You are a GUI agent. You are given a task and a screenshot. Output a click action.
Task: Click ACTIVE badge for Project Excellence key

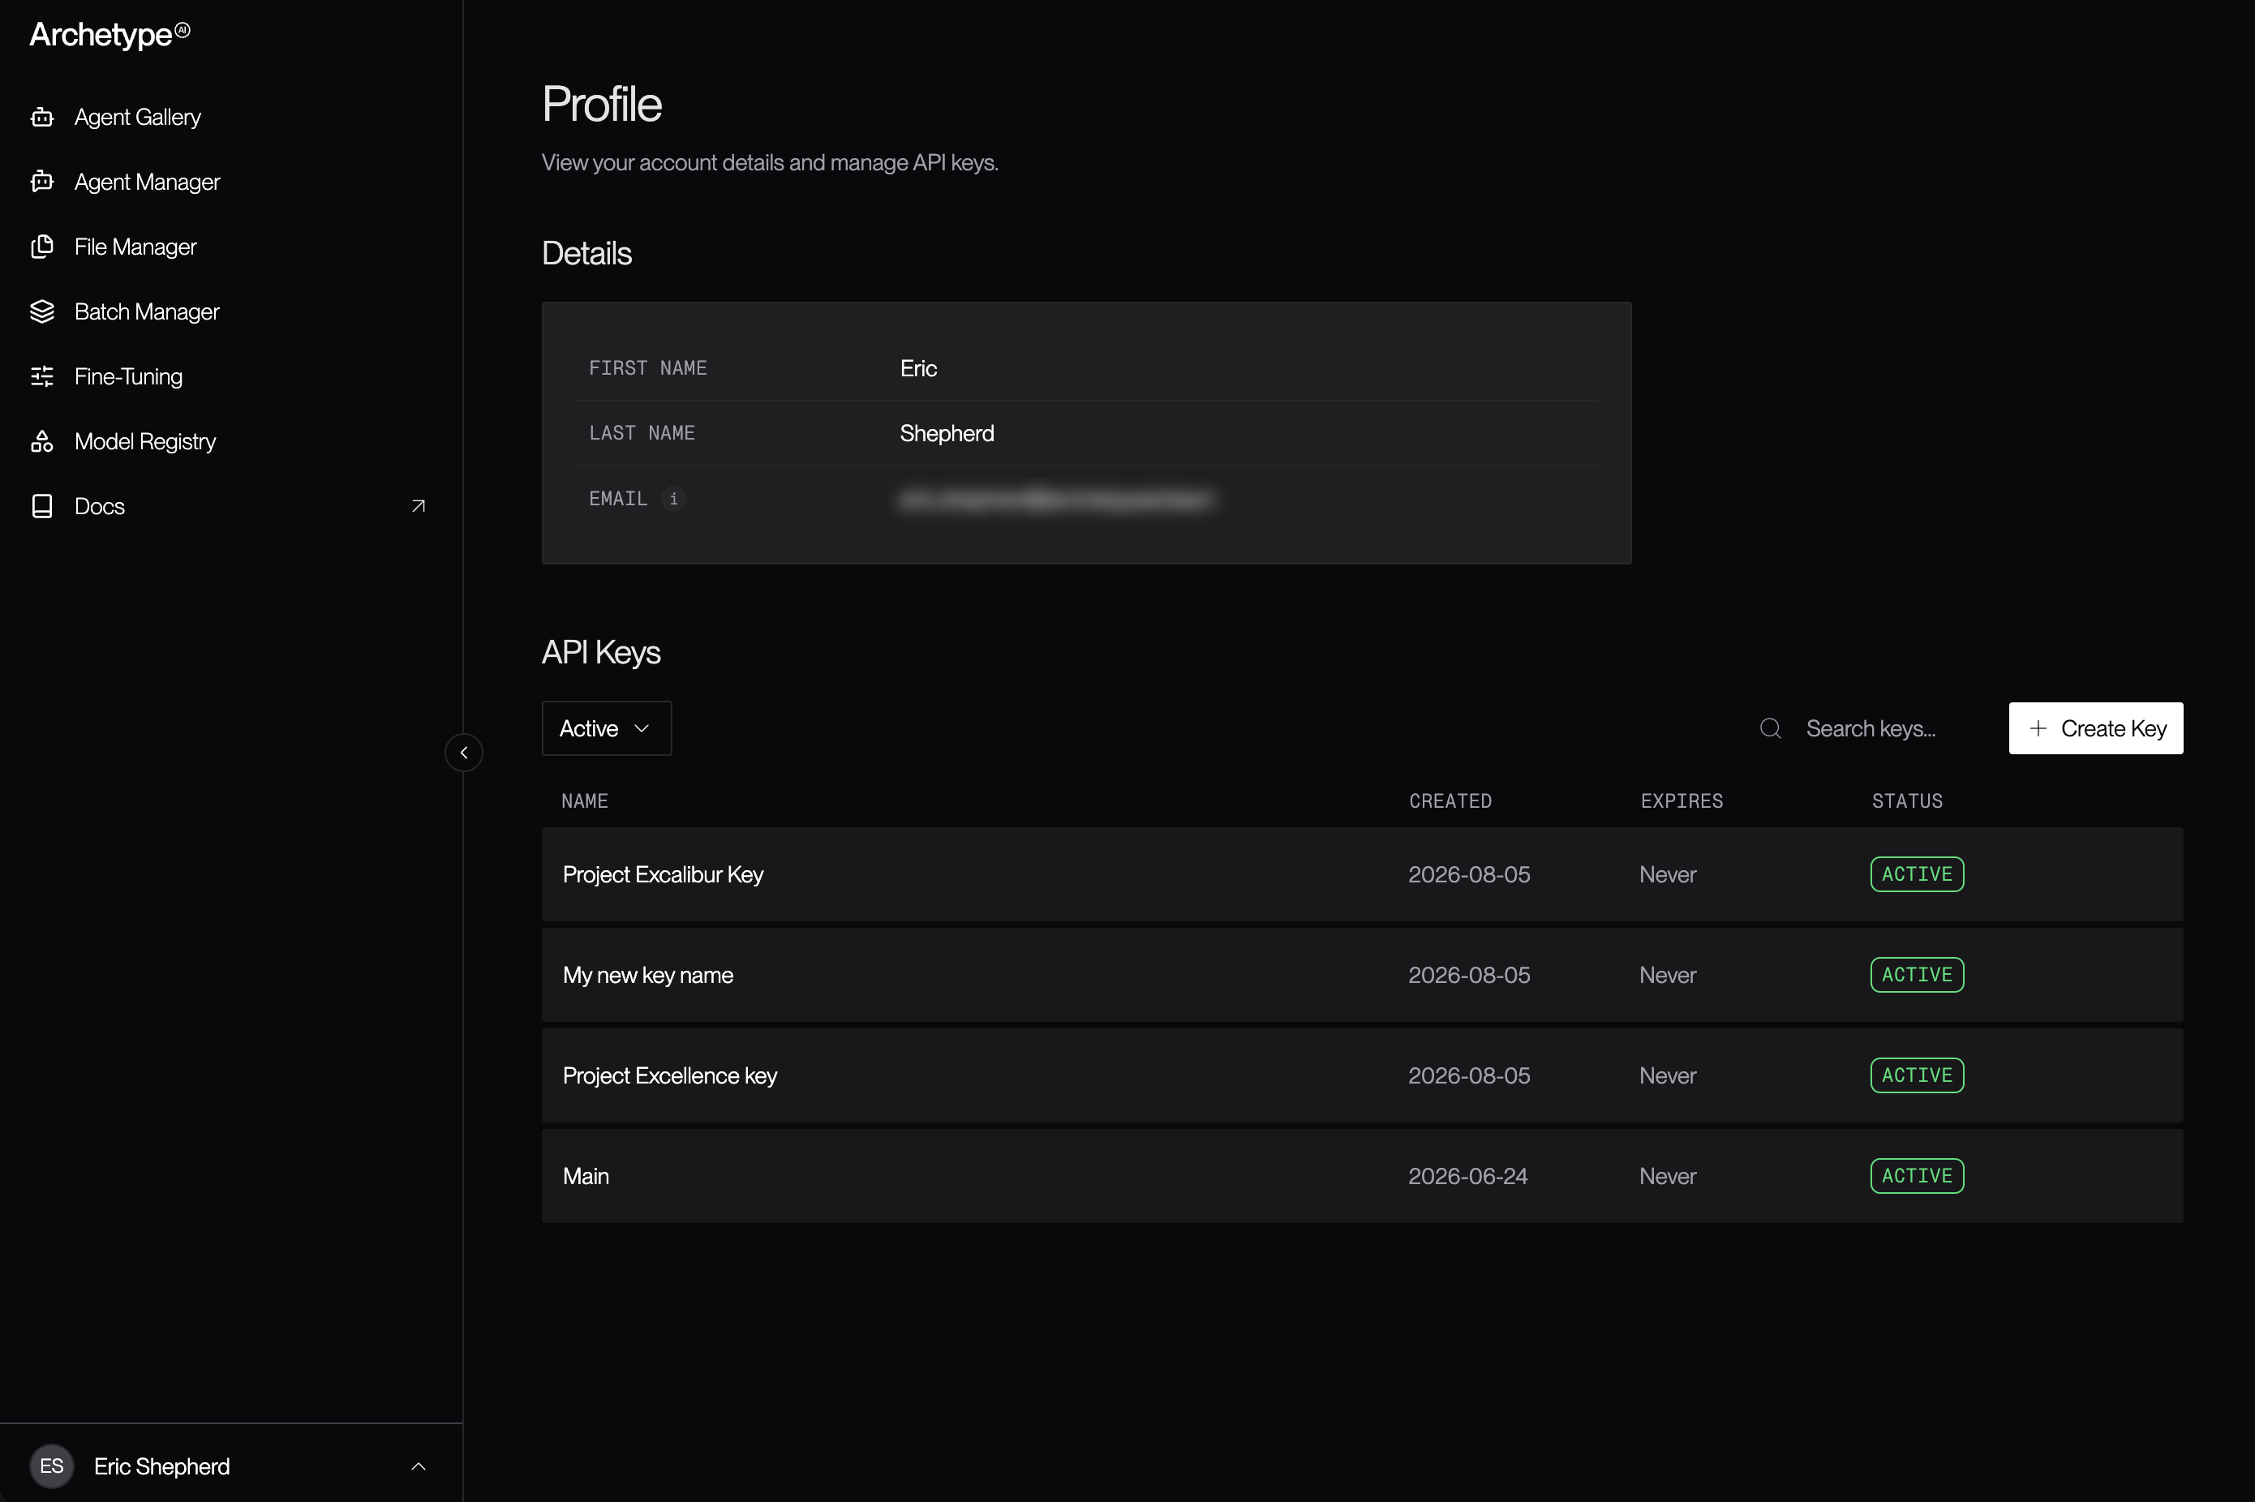pyautogui.click(x=1917, y=1075)
